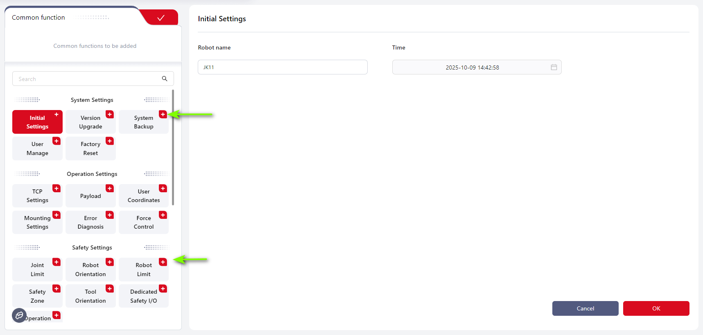
Task: Click the plus icon on Version Upgrade
Action: (x=110, y=115)
